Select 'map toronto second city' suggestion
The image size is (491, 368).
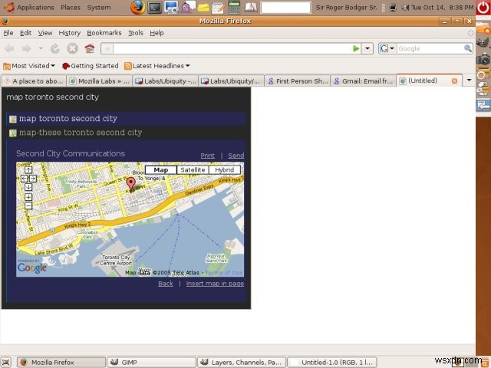(126, 119)
